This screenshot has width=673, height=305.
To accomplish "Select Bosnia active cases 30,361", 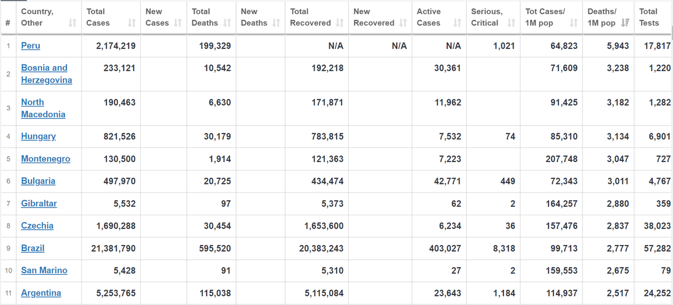I will pos(448,68).
